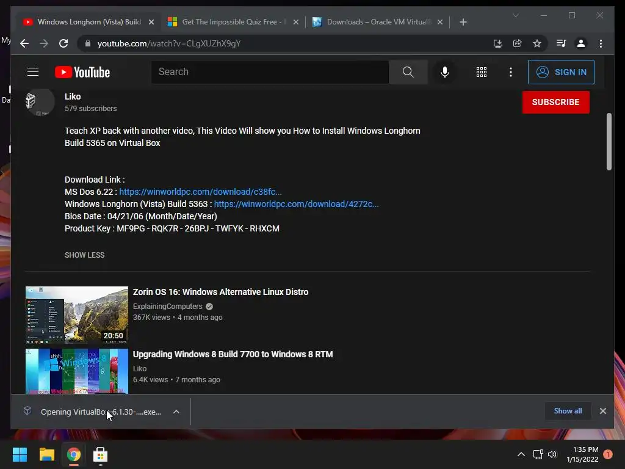Switch to the Windows Longhorn (Vista) Build tab
The image size is (625, 469).
tap(89, 22)
